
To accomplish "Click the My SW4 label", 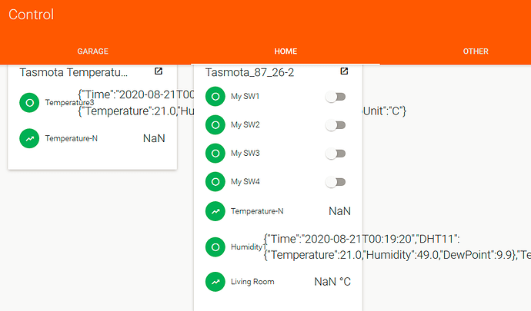I will click(x=245, y=181).
